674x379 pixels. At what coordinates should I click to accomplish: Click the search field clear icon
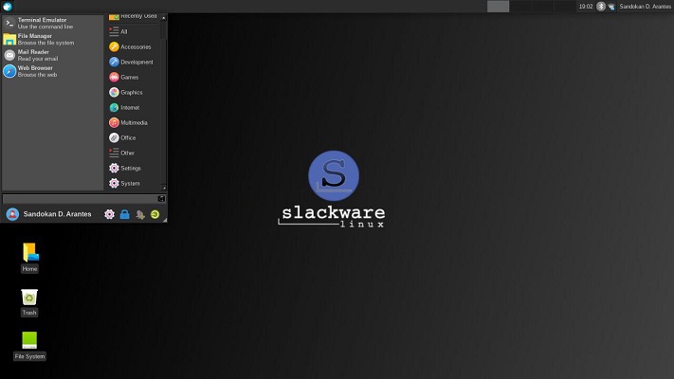[161, 199]
